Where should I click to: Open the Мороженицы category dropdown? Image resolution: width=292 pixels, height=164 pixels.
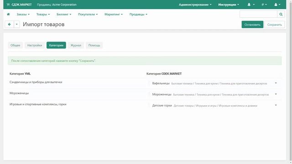[x=214, y=94]
